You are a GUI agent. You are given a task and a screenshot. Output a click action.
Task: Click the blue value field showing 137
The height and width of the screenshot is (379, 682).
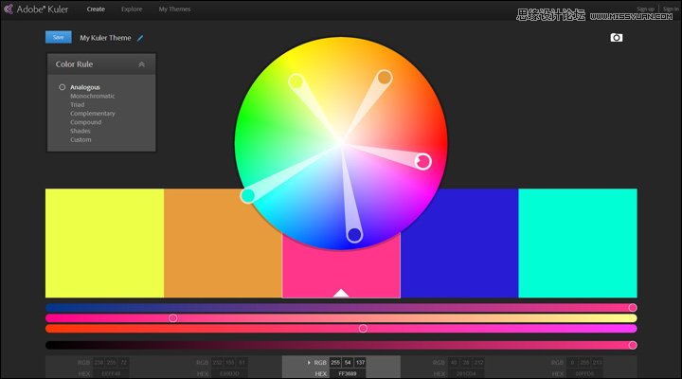(x=360, y=363)
